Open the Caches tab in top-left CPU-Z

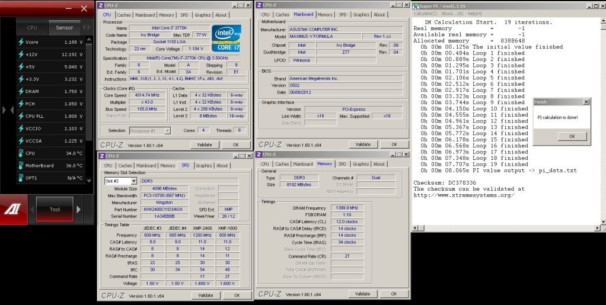coord(124,15)
